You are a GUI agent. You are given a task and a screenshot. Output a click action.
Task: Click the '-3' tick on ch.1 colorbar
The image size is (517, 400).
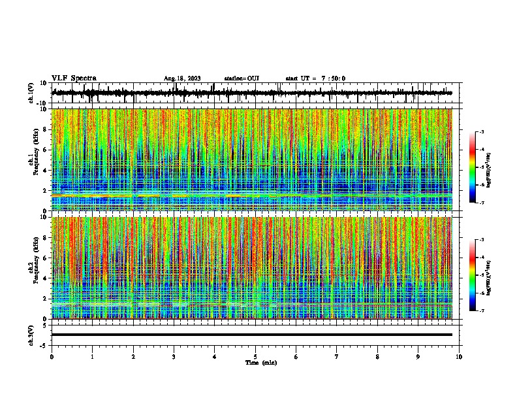482,131
